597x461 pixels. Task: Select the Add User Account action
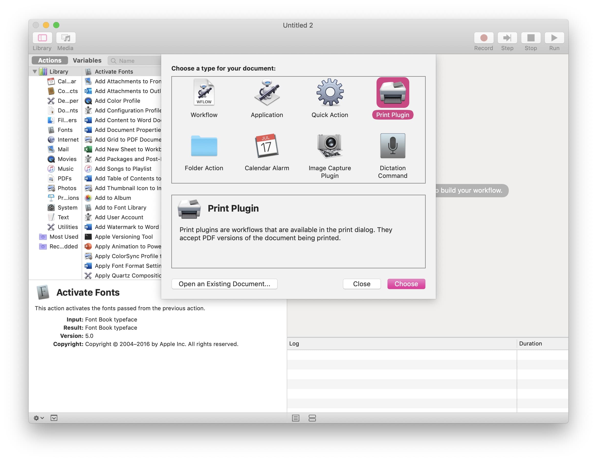pyautogui.click(x=122, y=217)
